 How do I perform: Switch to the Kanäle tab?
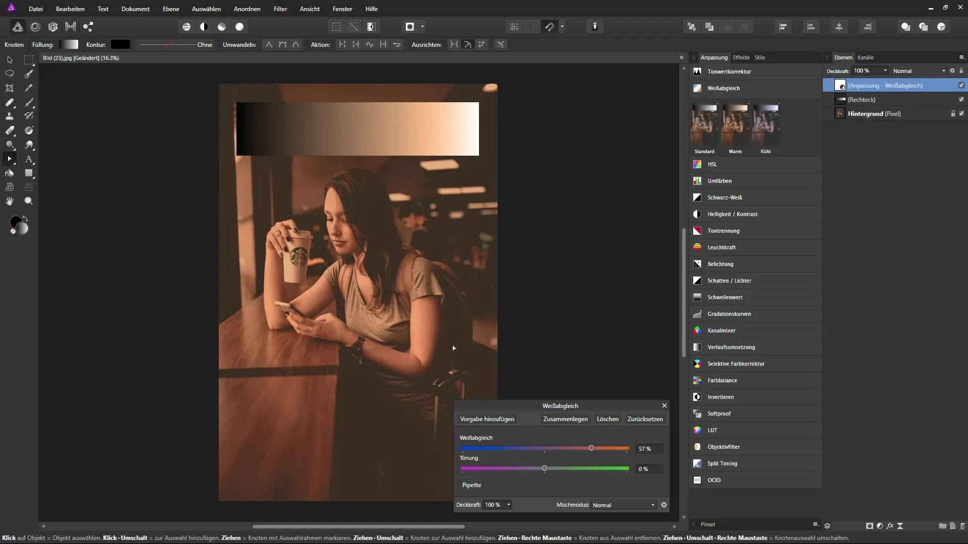[866, 57]
